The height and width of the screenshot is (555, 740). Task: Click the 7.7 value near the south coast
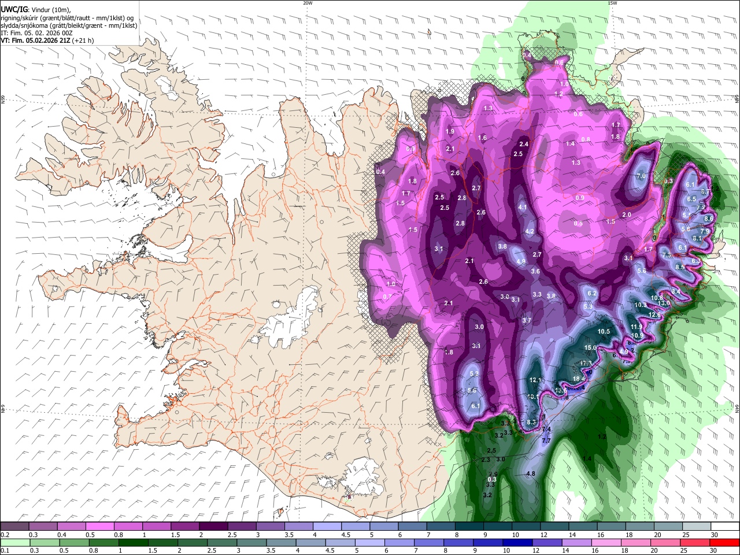(x=545, y=441)
